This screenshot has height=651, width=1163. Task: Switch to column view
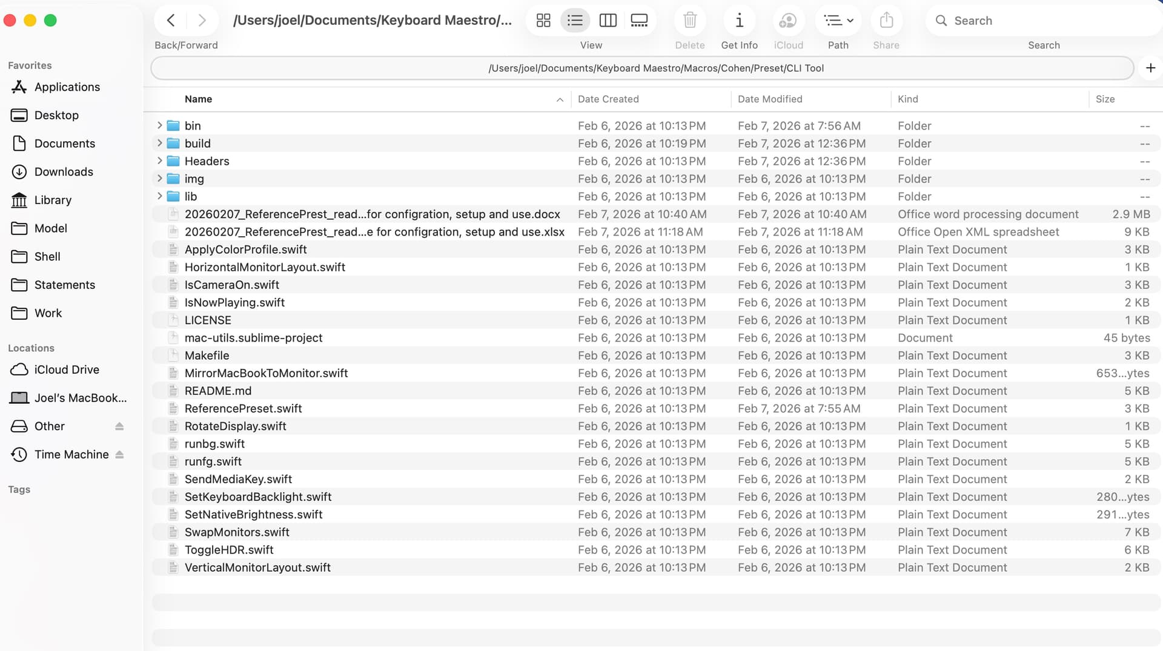click(x=608, y=21)
